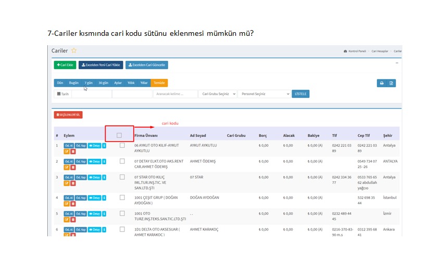Image resolution: width=443 pixels, height=255 pixels.
Task: Go to Kontrol Paneli breadcrumb link
Action: (x=356, y=51)
